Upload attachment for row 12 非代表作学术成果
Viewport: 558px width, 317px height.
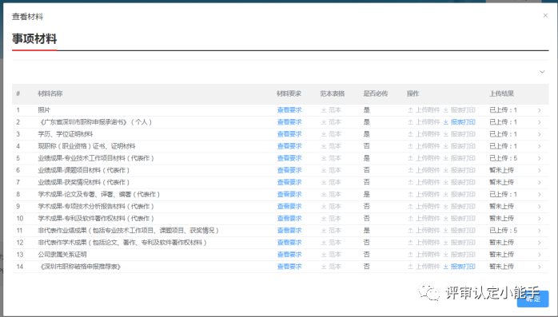point(424,243)
